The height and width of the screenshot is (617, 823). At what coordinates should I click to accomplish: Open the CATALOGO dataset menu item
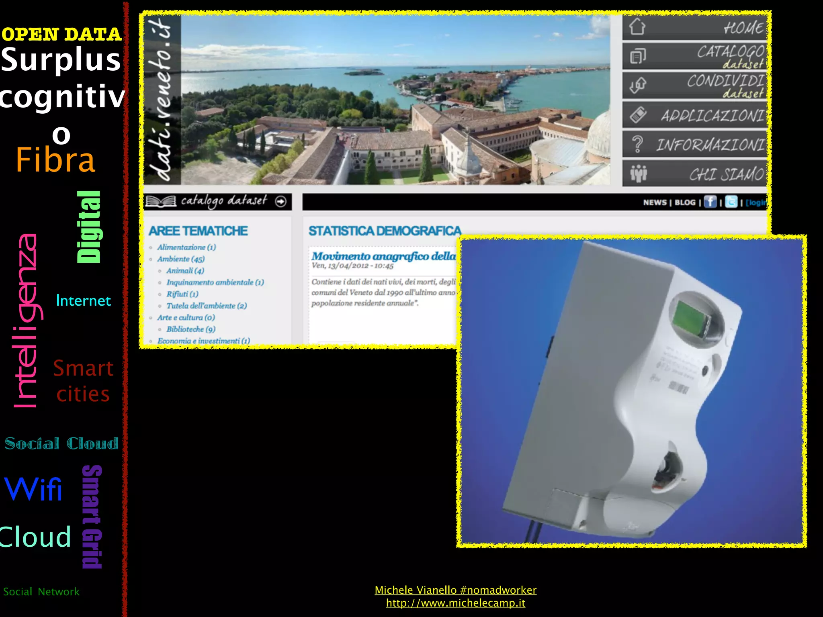click(x=695, y=56)
